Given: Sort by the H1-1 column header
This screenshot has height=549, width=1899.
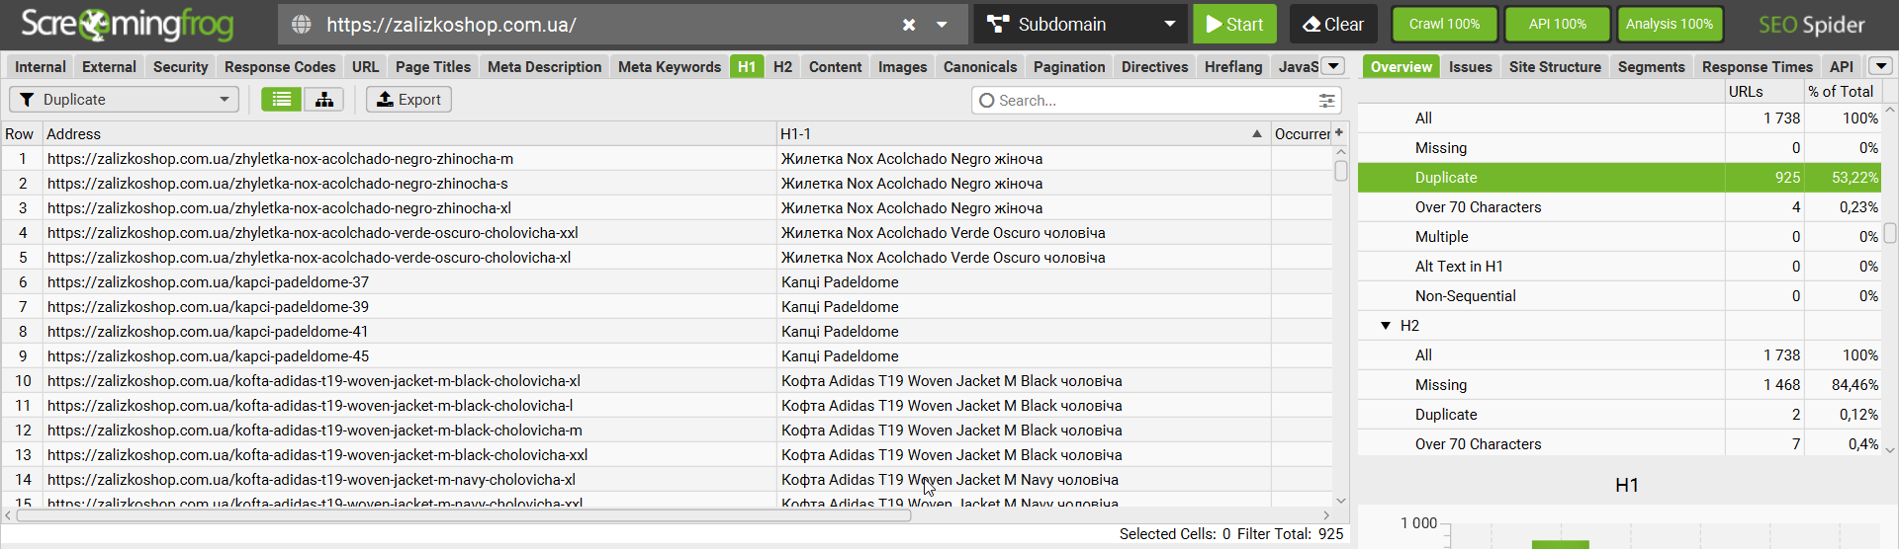Looking at the screenshot, I should (1024, 134).
